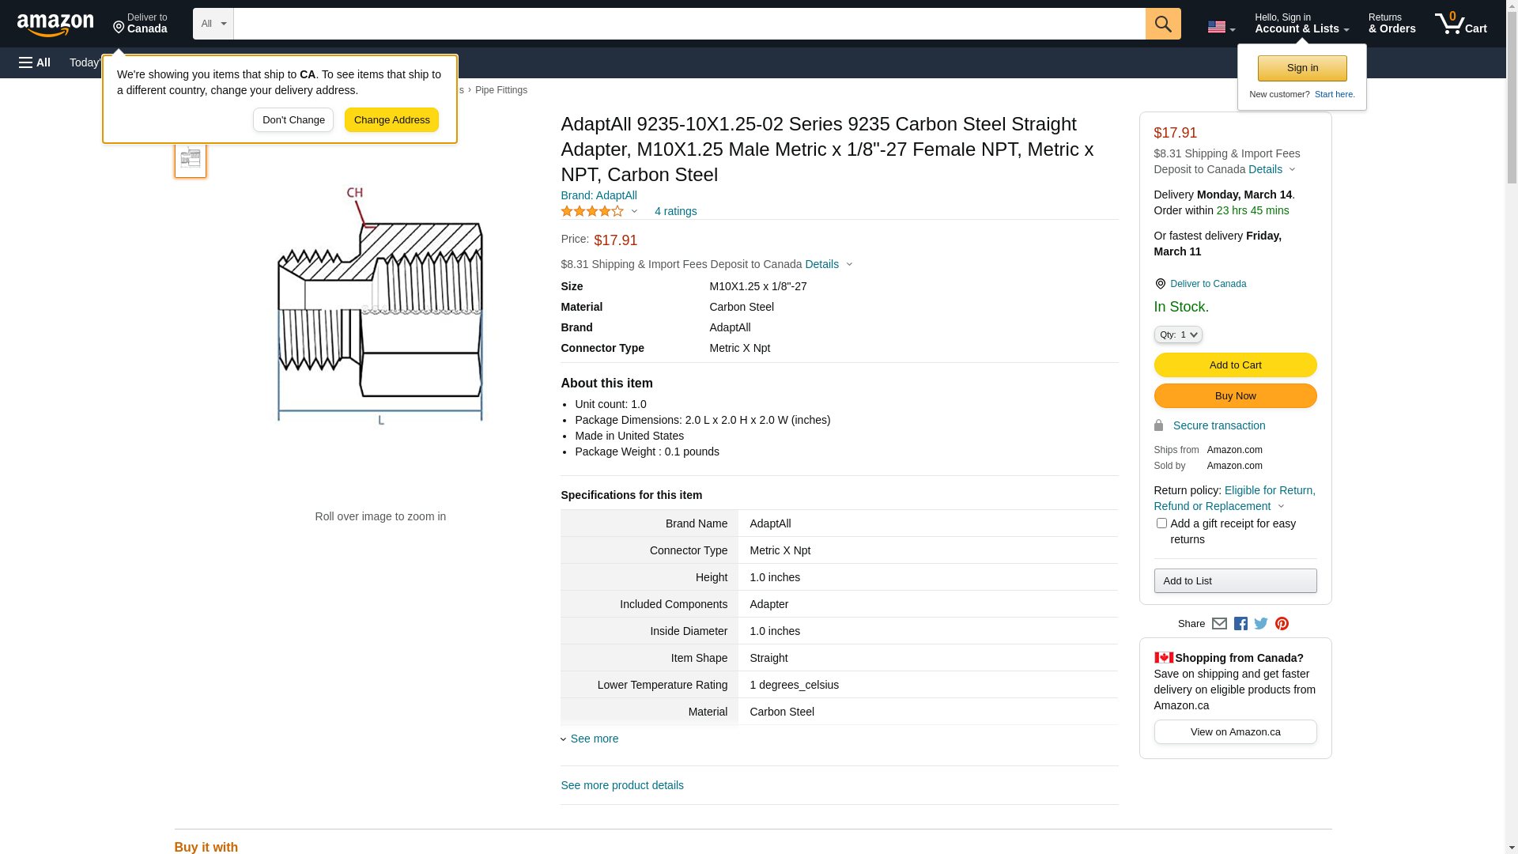Share the product on Twitter

[1261, 624]
